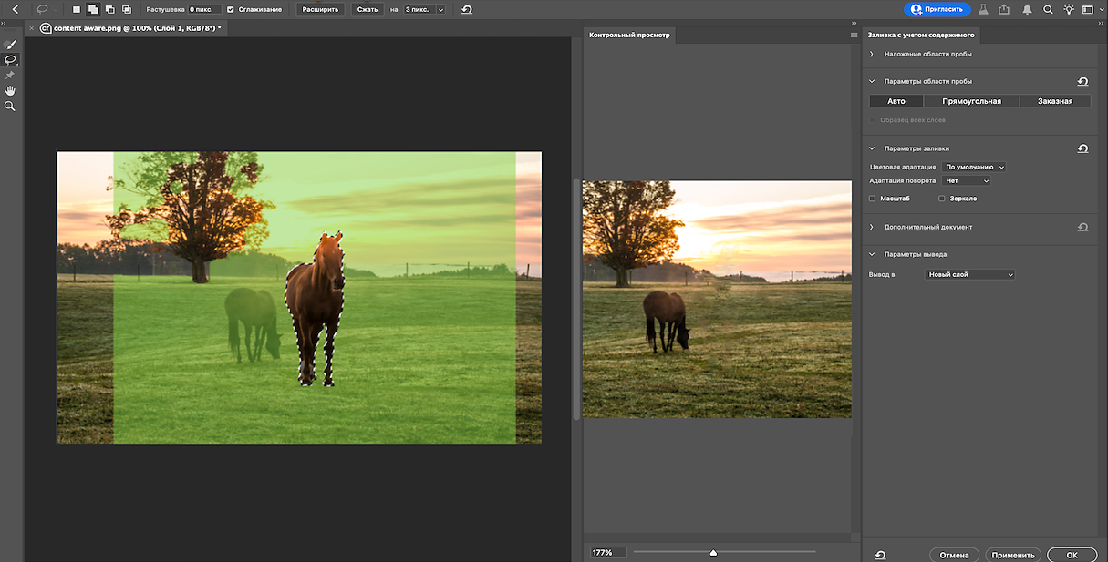Collapse the Параметры области пробы section

tap(872, 81)
